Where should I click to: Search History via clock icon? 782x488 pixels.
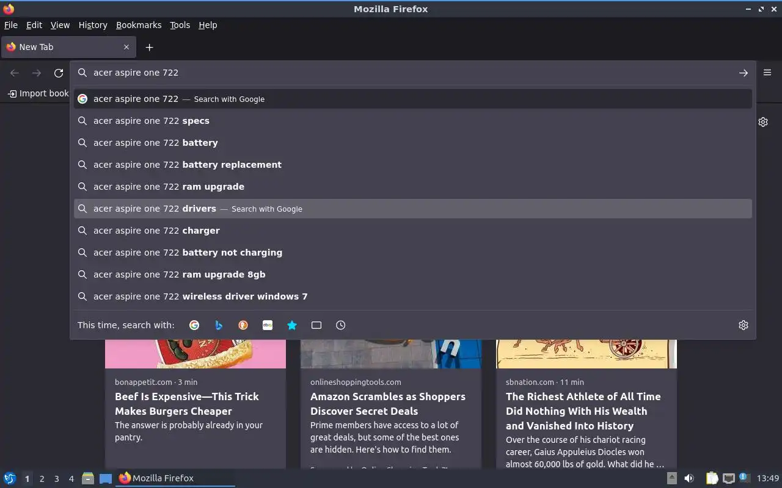(341, 325)
